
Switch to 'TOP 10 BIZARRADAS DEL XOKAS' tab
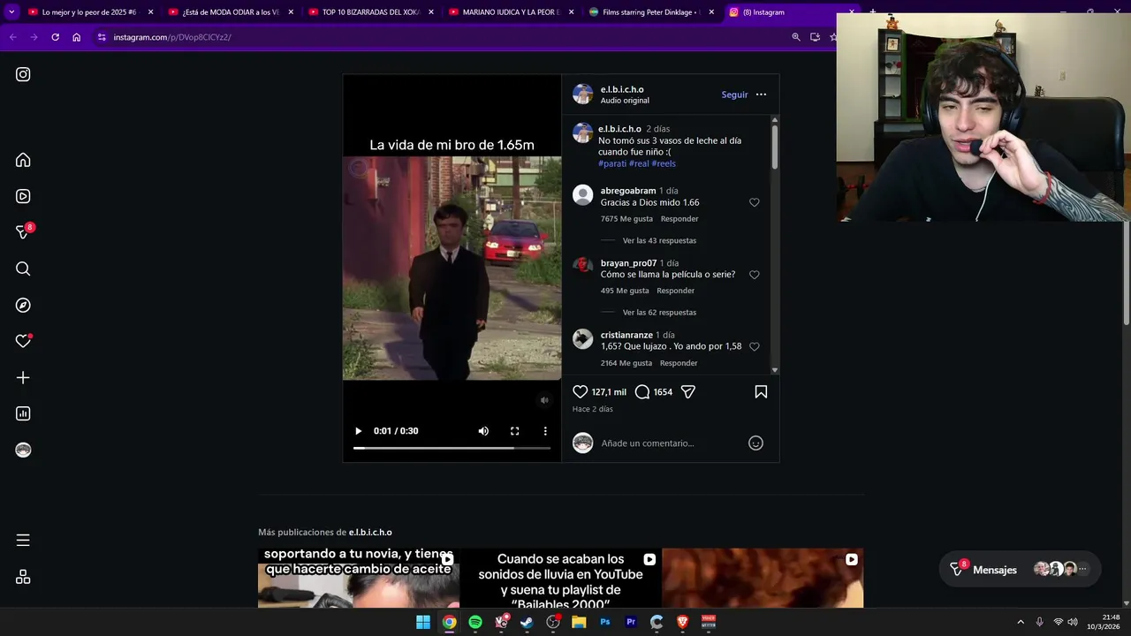(x=371, y=12)
